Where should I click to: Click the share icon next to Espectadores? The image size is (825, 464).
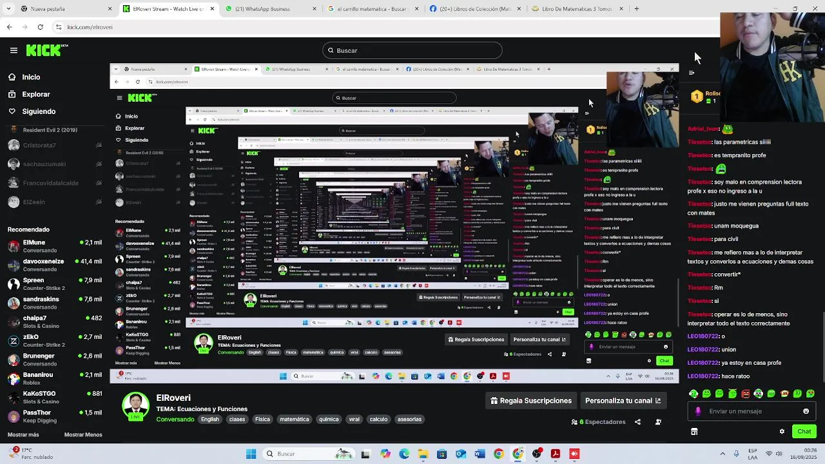coord(637,422)
